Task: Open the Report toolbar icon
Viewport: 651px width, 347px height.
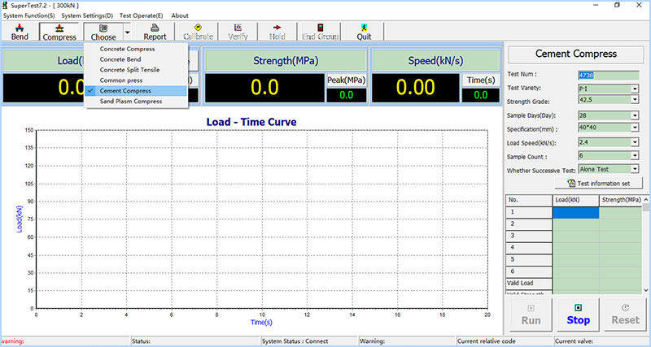Action: pyautogui.click(x=155, y=32)
